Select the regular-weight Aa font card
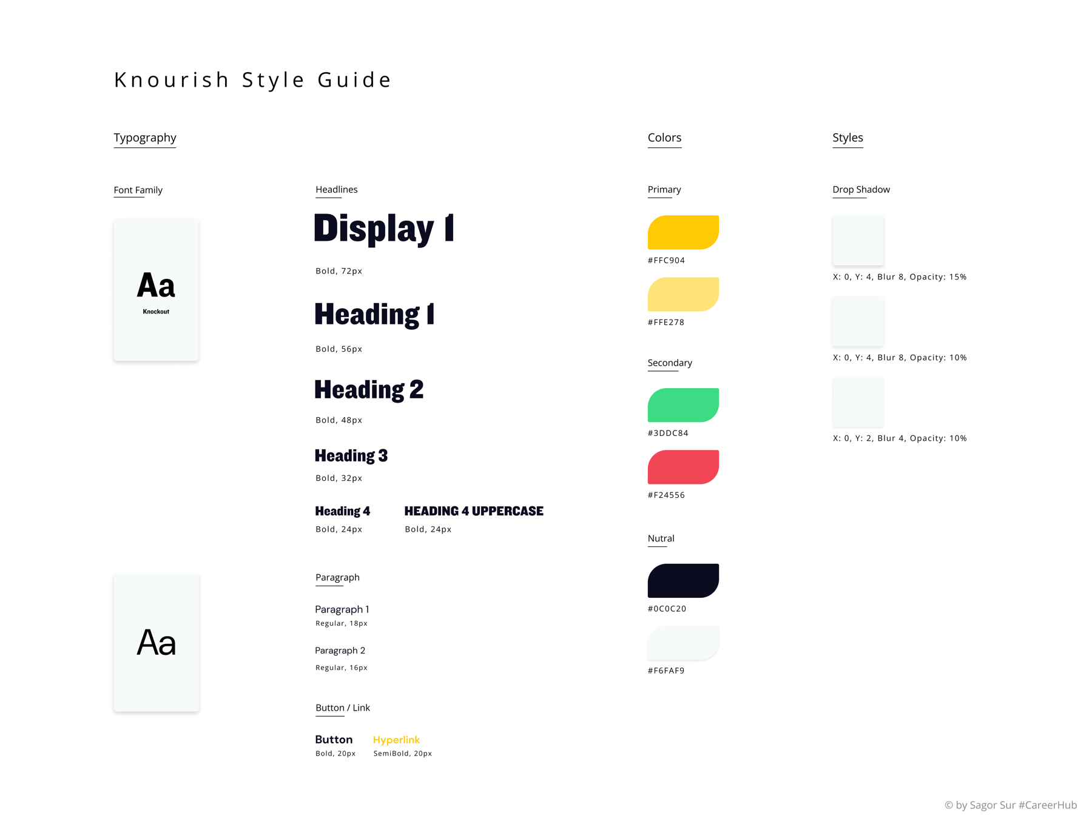 [x=156, y=643]
